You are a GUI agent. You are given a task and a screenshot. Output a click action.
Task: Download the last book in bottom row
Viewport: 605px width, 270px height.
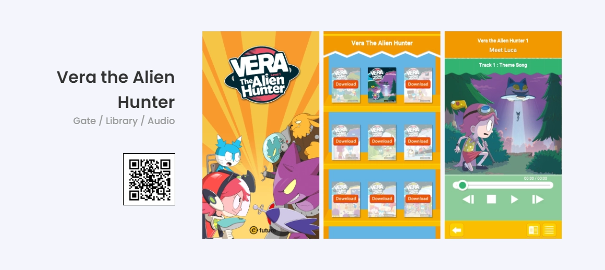click(x=418, y=199)
